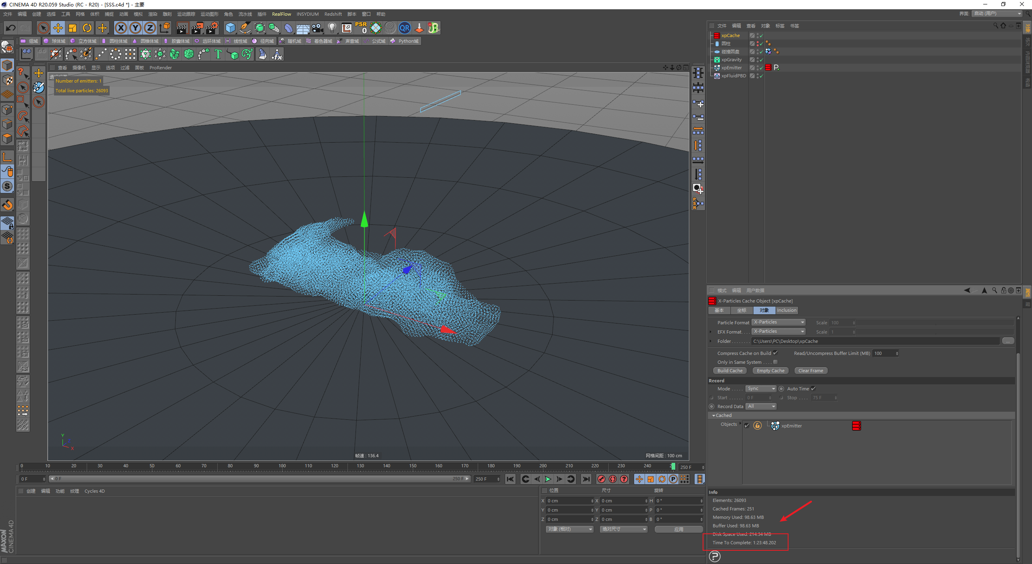Open the Particle Format dropdown

(778, 322)
